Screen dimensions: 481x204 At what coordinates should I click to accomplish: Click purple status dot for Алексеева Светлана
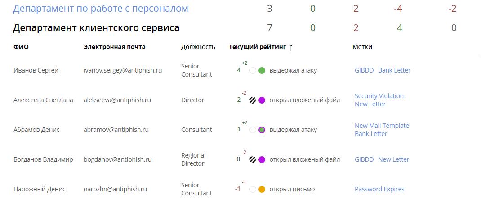point(262,100)
